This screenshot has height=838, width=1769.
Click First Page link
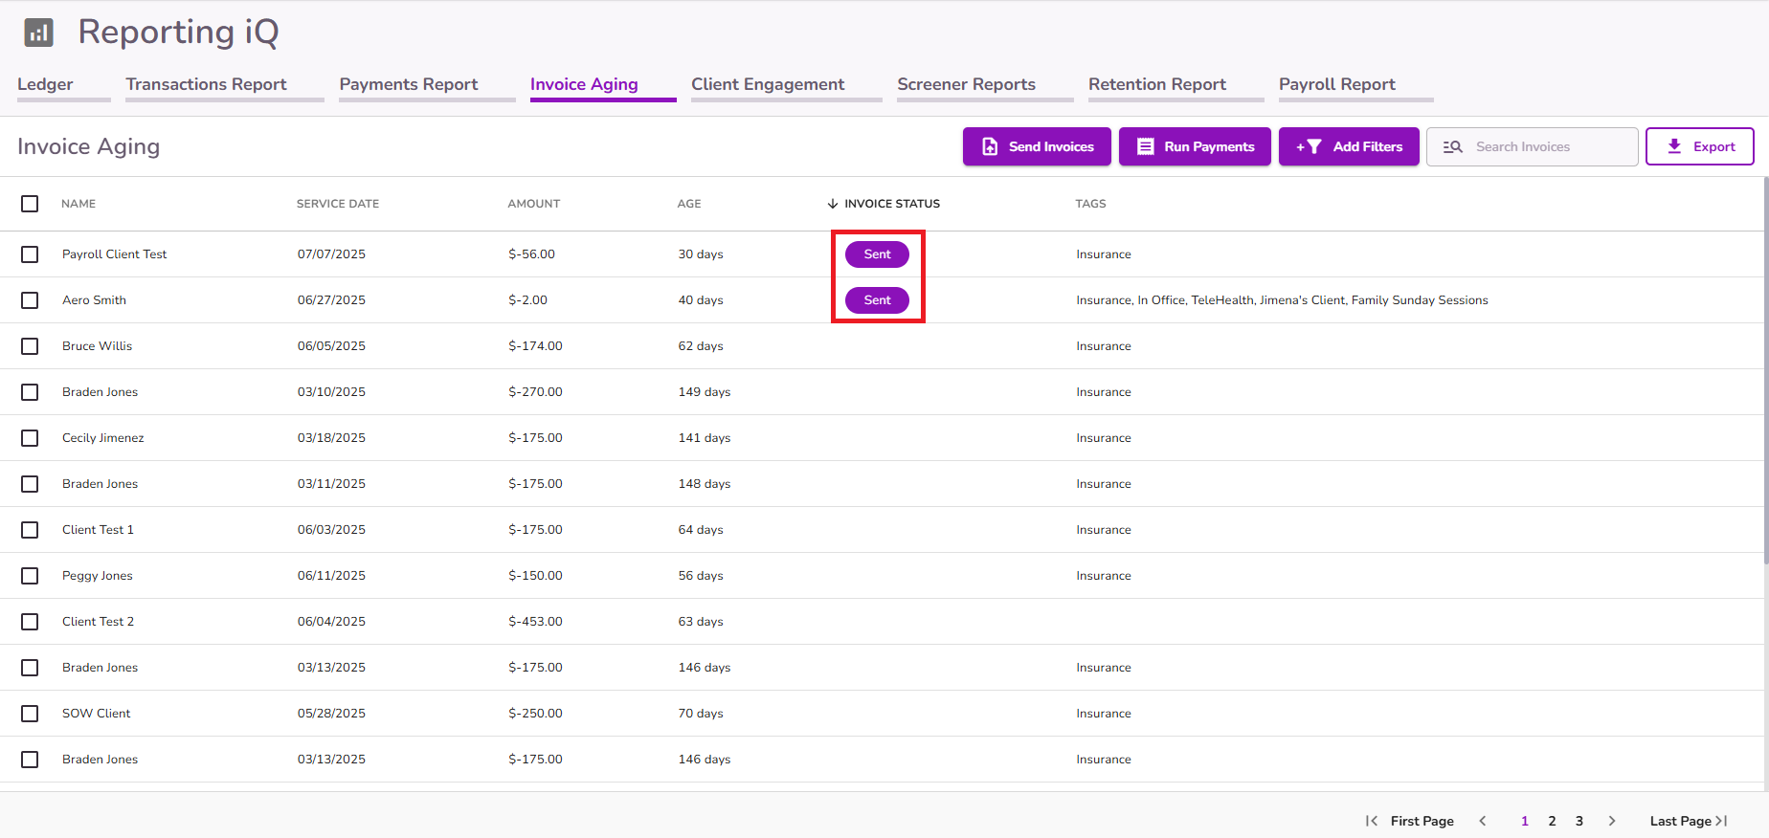click(1422, 821)
